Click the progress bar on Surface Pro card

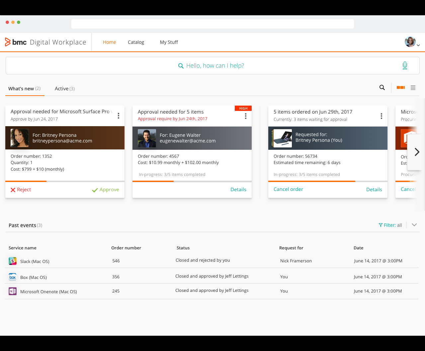pos(65,181)
